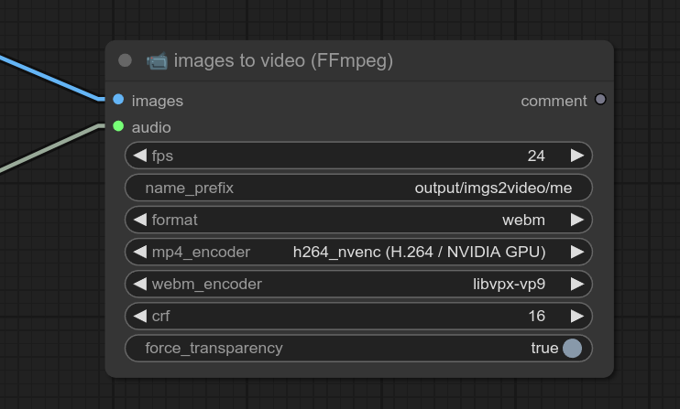The height and width of the screenshot is (409, 680).
Task: Open the webm_encoder libvpx-vp9 dropdown
Action: click(x=509, y=284)
